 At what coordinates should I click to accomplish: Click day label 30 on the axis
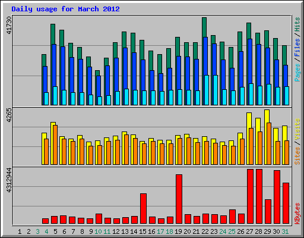[x=276, y=231]
